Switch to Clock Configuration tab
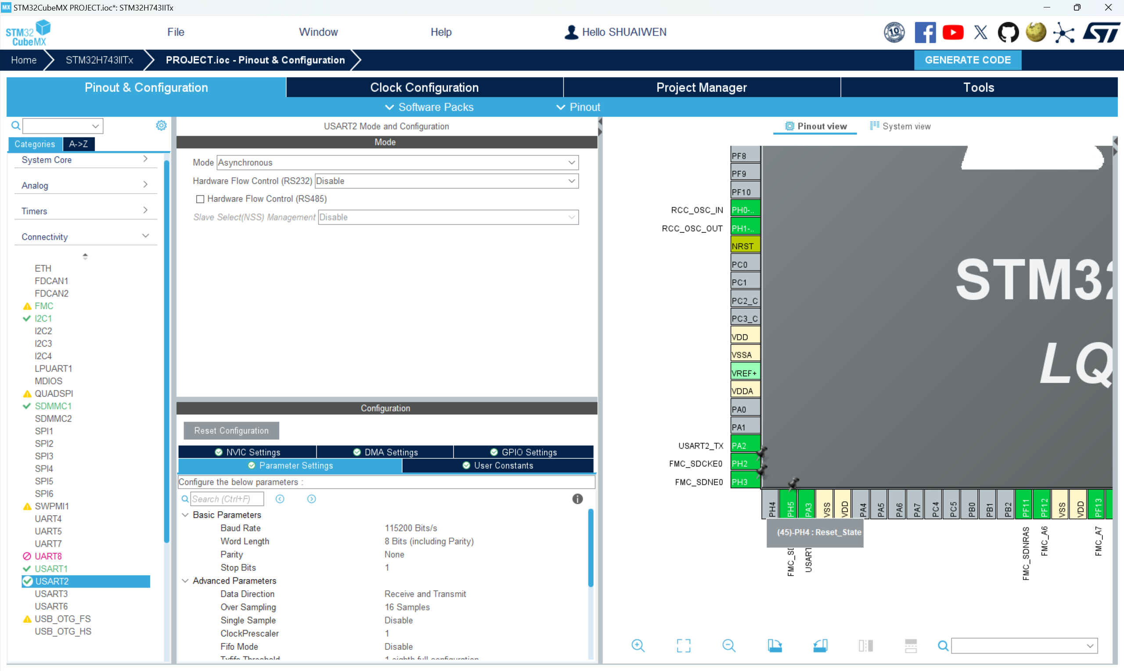The width and height of the screenshot is (1124, 671). [425, 87]
